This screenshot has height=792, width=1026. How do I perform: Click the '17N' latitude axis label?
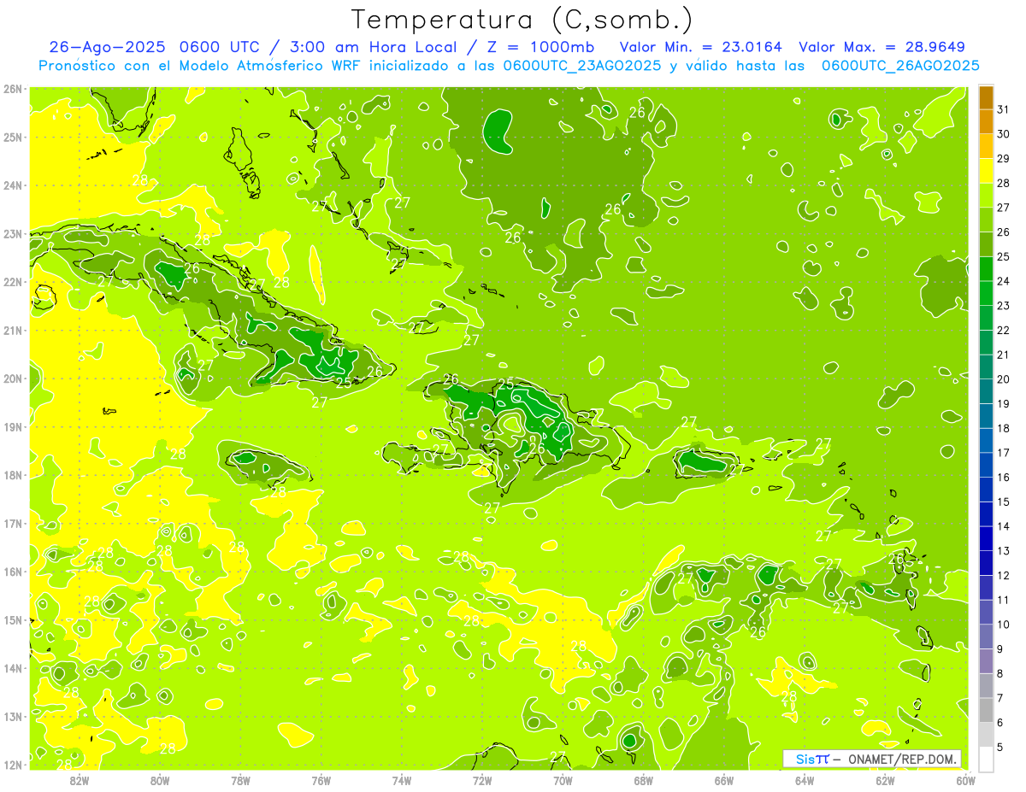coord(14,524)
